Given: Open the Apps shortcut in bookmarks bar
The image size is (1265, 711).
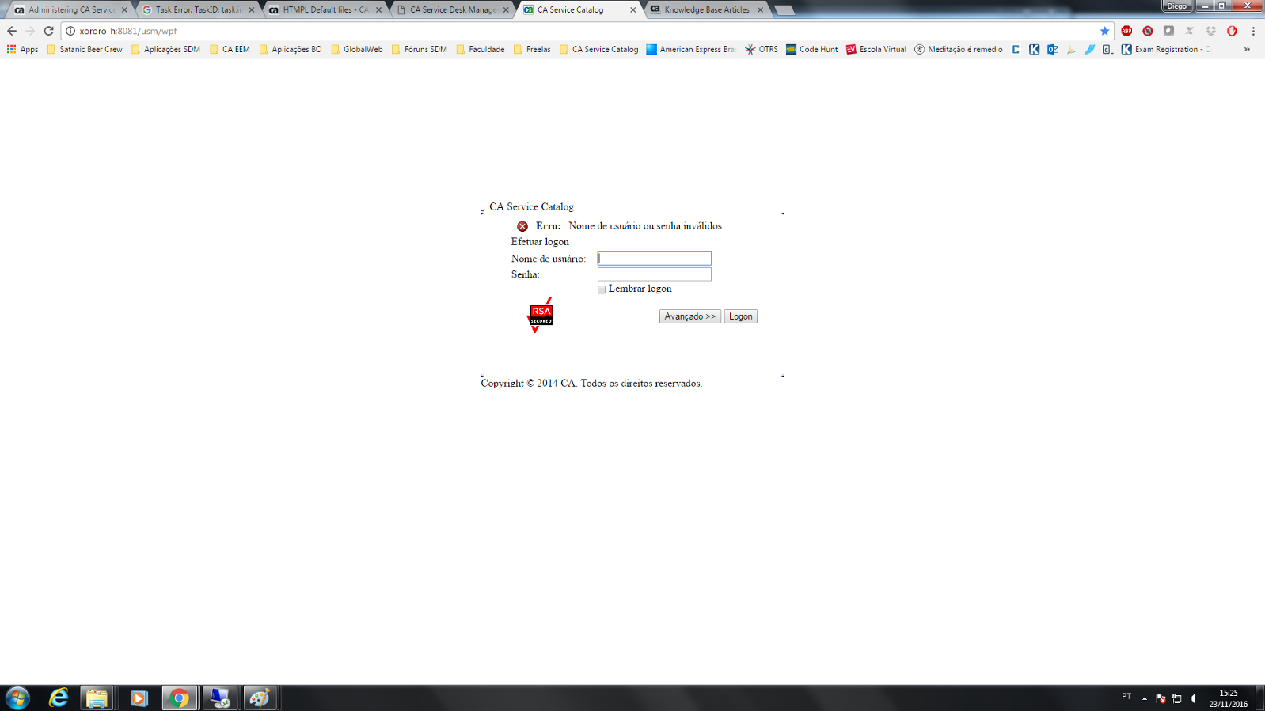Looking at the screenshot, I should 22,49.
